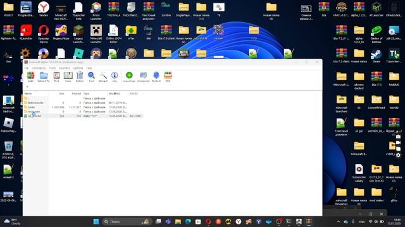Image resolution: width=405 pixels, height=227 pixels.
Task: Click the Find magnifier toolbar icon
Action: pyautogui.click(x=91, y=77)
